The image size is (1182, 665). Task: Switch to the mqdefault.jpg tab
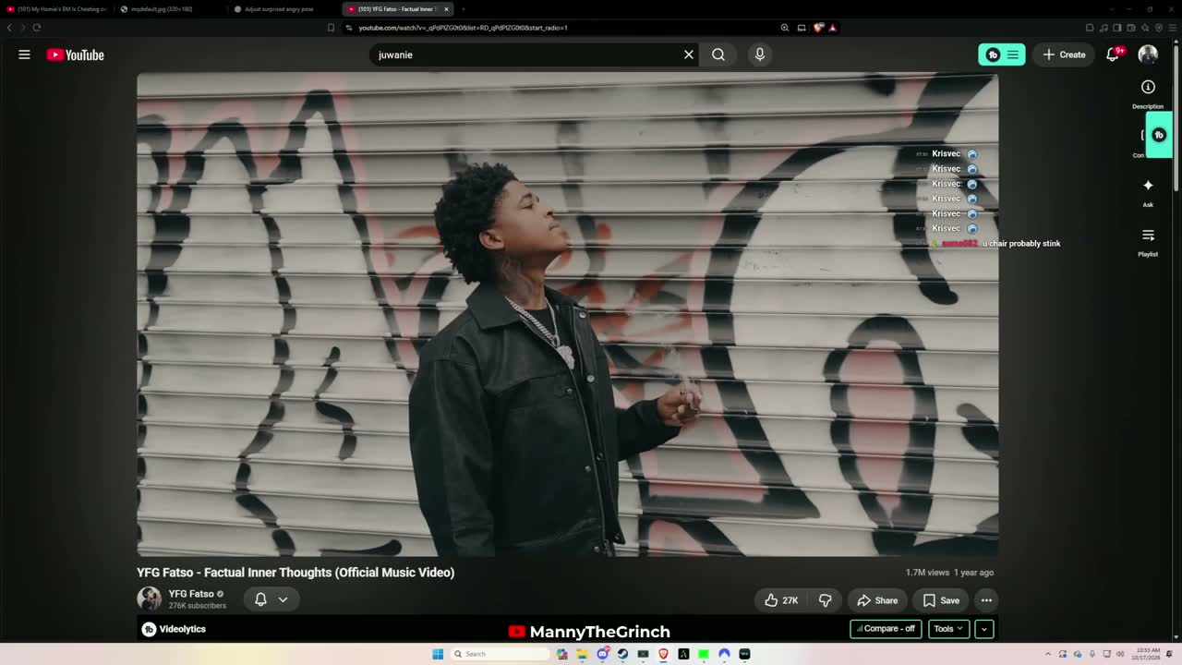click(169, 9)
